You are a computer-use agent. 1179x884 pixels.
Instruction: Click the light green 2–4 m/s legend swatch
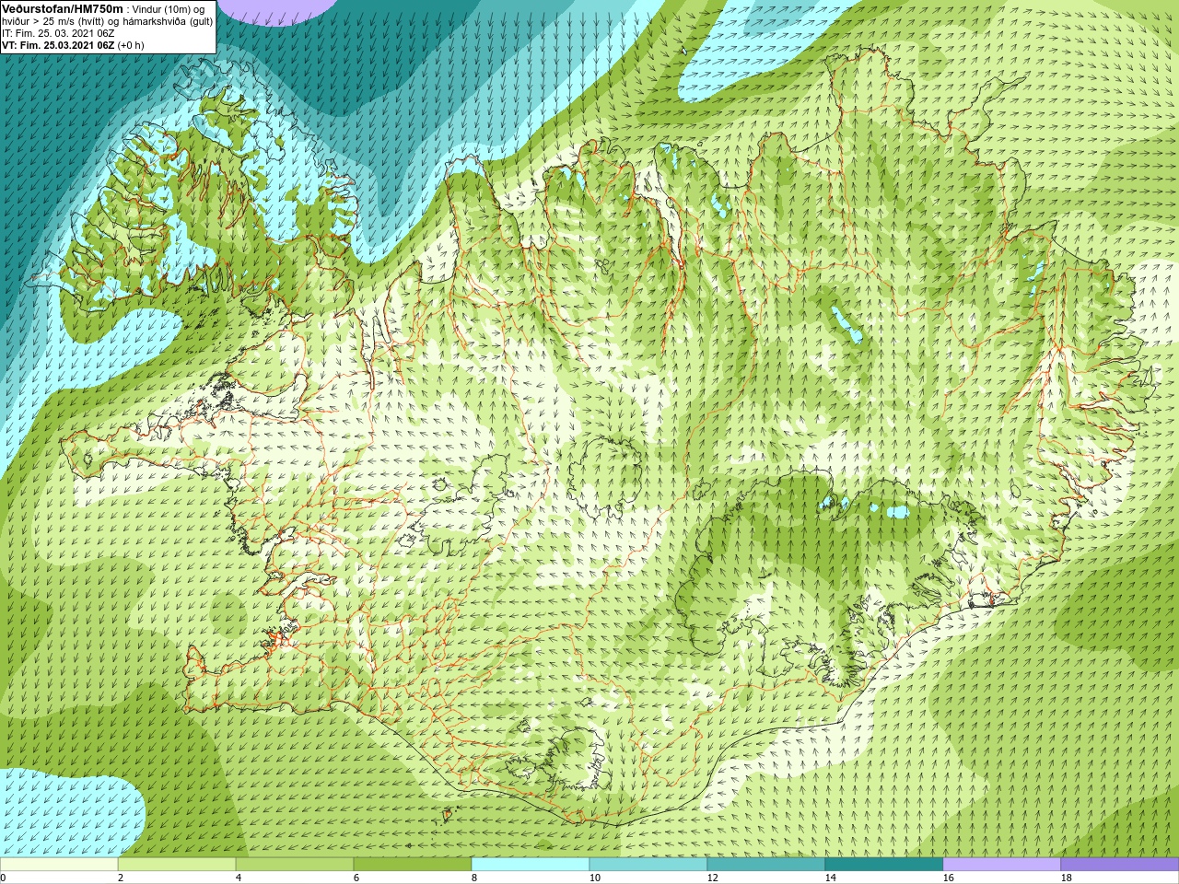point(177,865)
